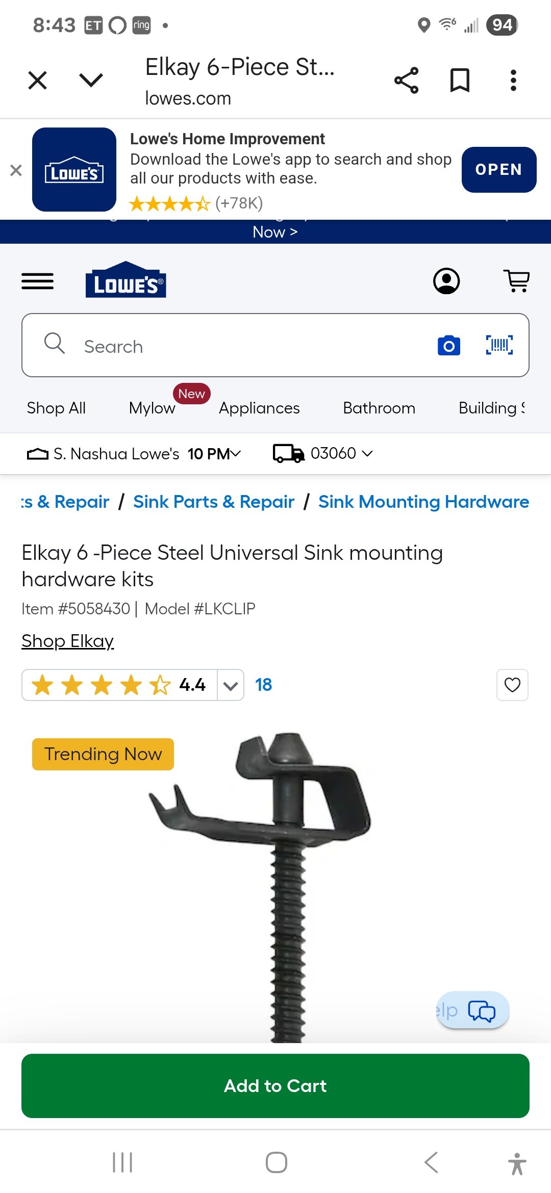Screen dimensions: 551x1193
Task: Tap the share icon in browser header
Action: pos(406,81)
